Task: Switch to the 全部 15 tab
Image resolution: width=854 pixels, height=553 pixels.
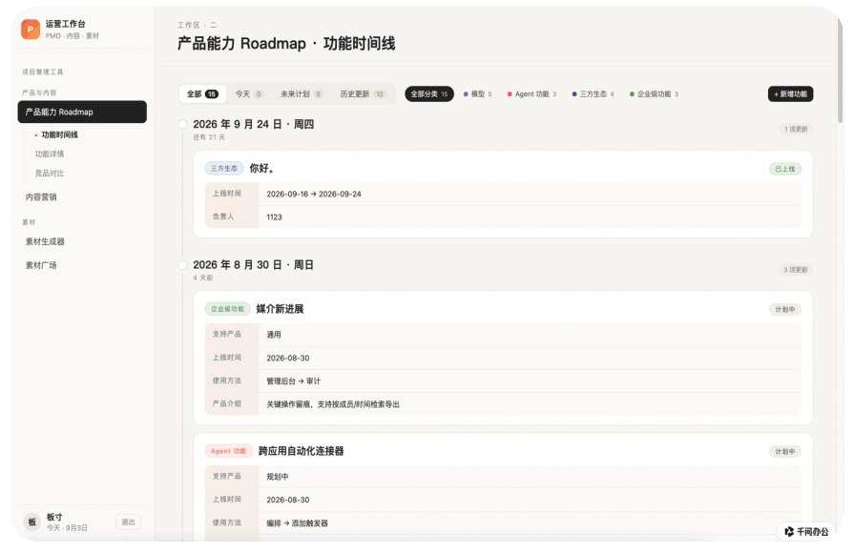Action: click(x=202, y=94)
